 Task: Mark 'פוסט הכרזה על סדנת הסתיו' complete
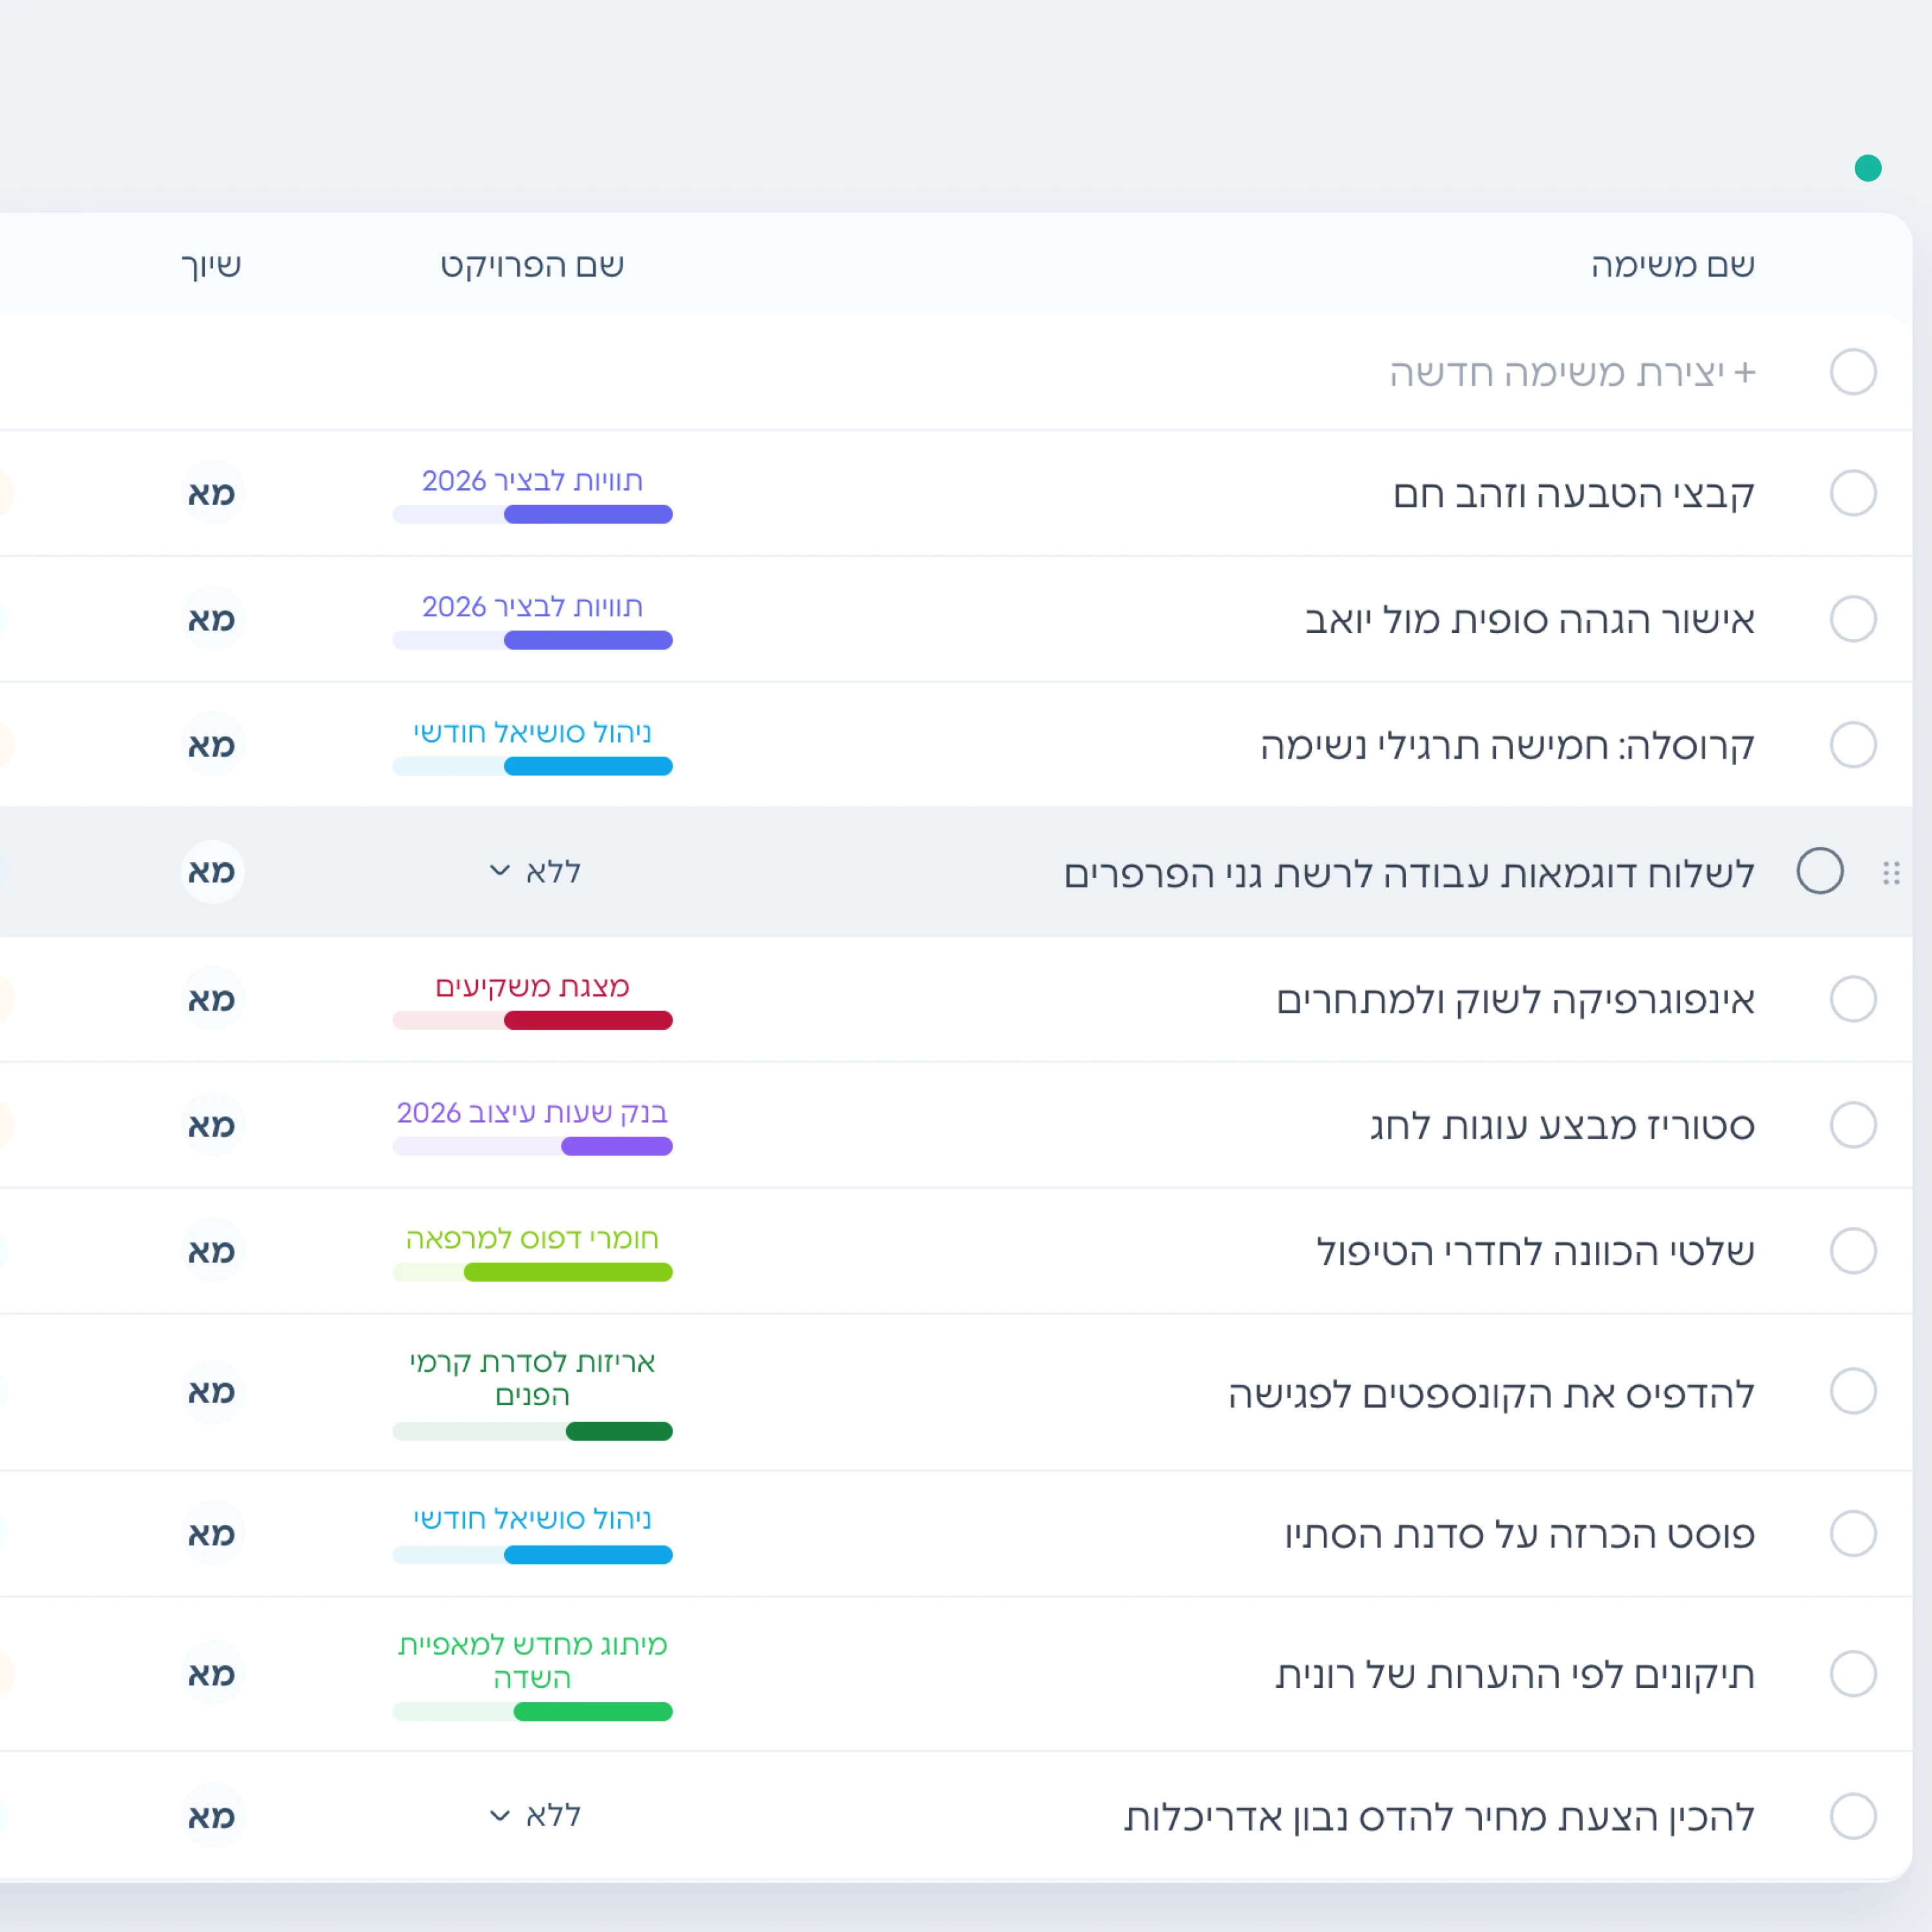pos(1852,1533)
